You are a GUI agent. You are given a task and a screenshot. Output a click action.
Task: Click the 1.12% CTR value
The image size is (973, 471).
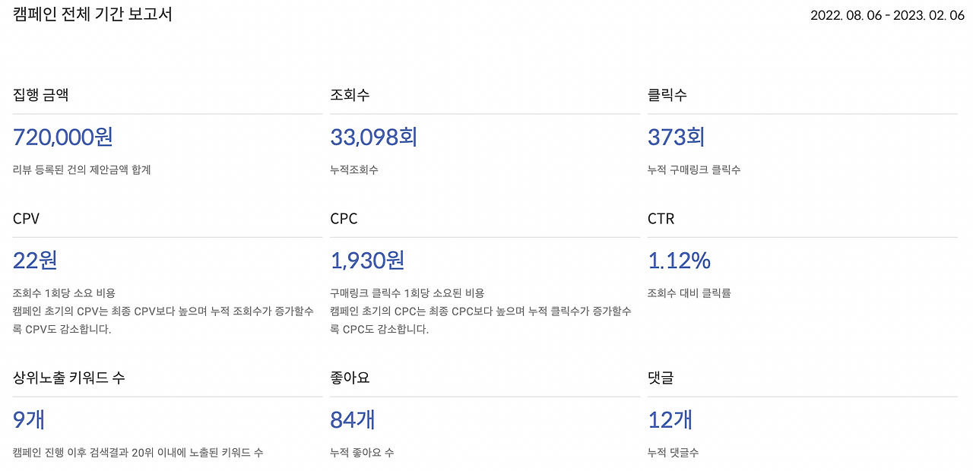pyautogui.click(x=679, y=261)
